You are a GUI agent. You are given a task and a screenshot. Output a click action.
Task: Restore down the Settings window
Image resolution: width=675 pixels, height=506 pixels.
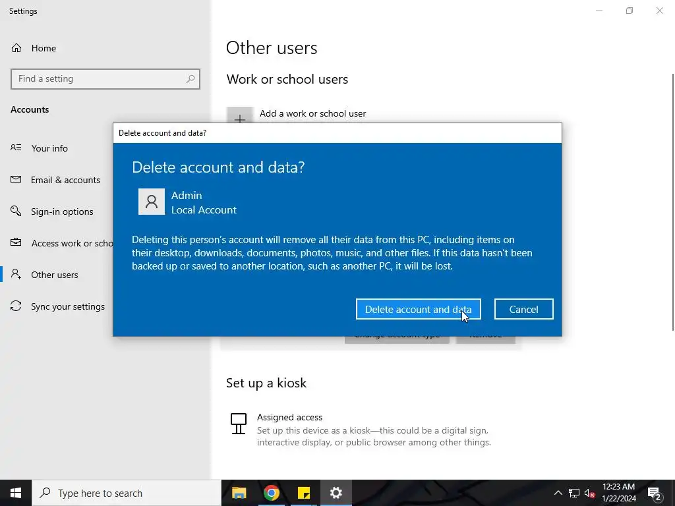point(630,11)
